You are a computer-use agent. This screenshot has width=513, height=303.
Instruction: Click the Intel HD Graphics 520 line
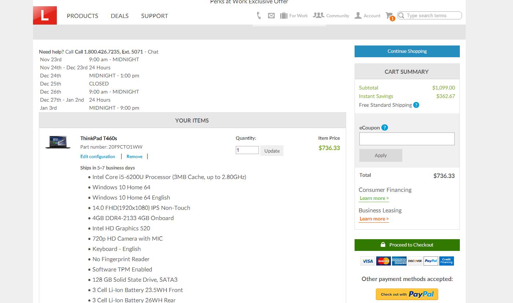tap(121, 228)
